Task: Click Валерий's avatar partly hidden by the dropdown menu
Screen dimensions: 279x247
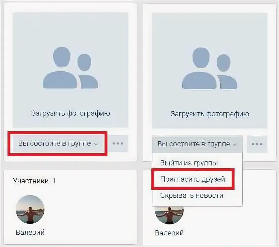Action: click(x=169, y=215)
